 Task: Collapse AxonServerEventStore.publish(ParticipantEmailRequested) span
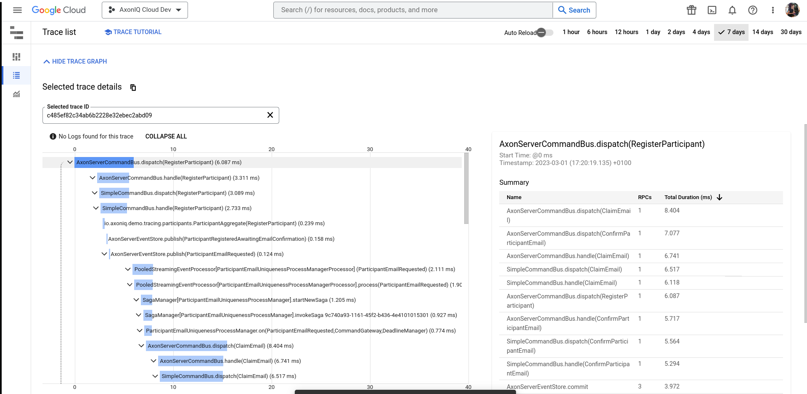(104, 254)
